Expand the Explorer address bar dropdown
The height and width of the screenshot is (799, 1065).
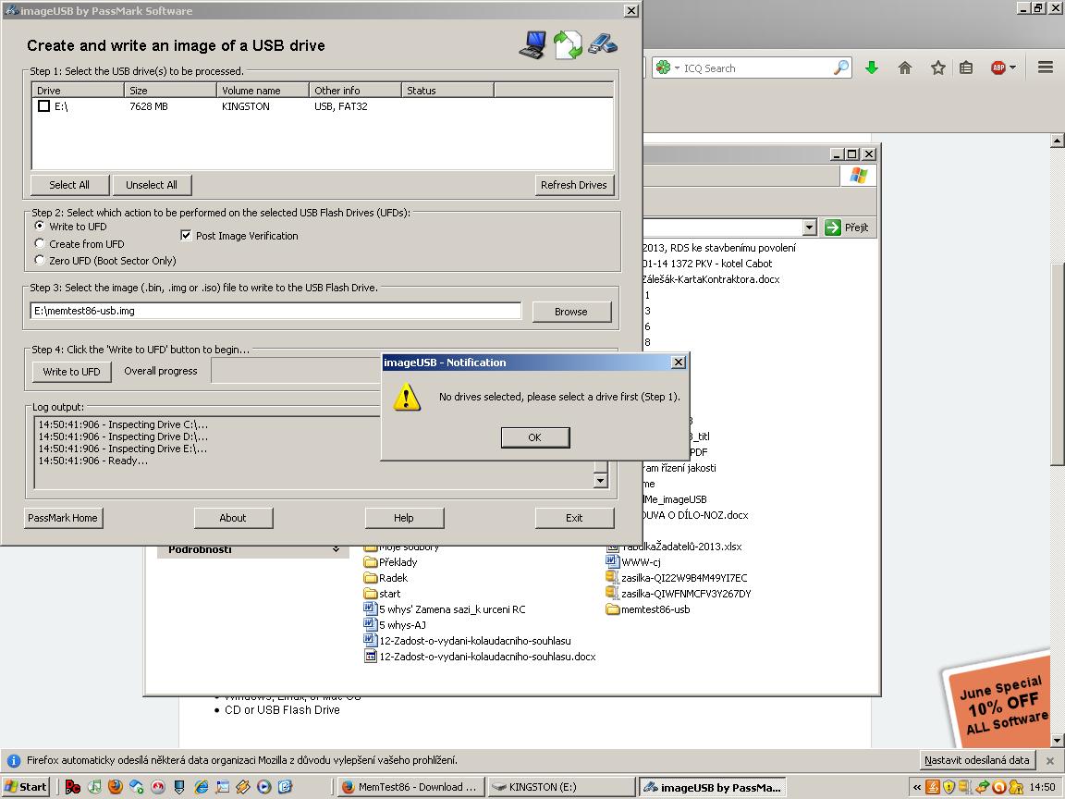[809, 227]
